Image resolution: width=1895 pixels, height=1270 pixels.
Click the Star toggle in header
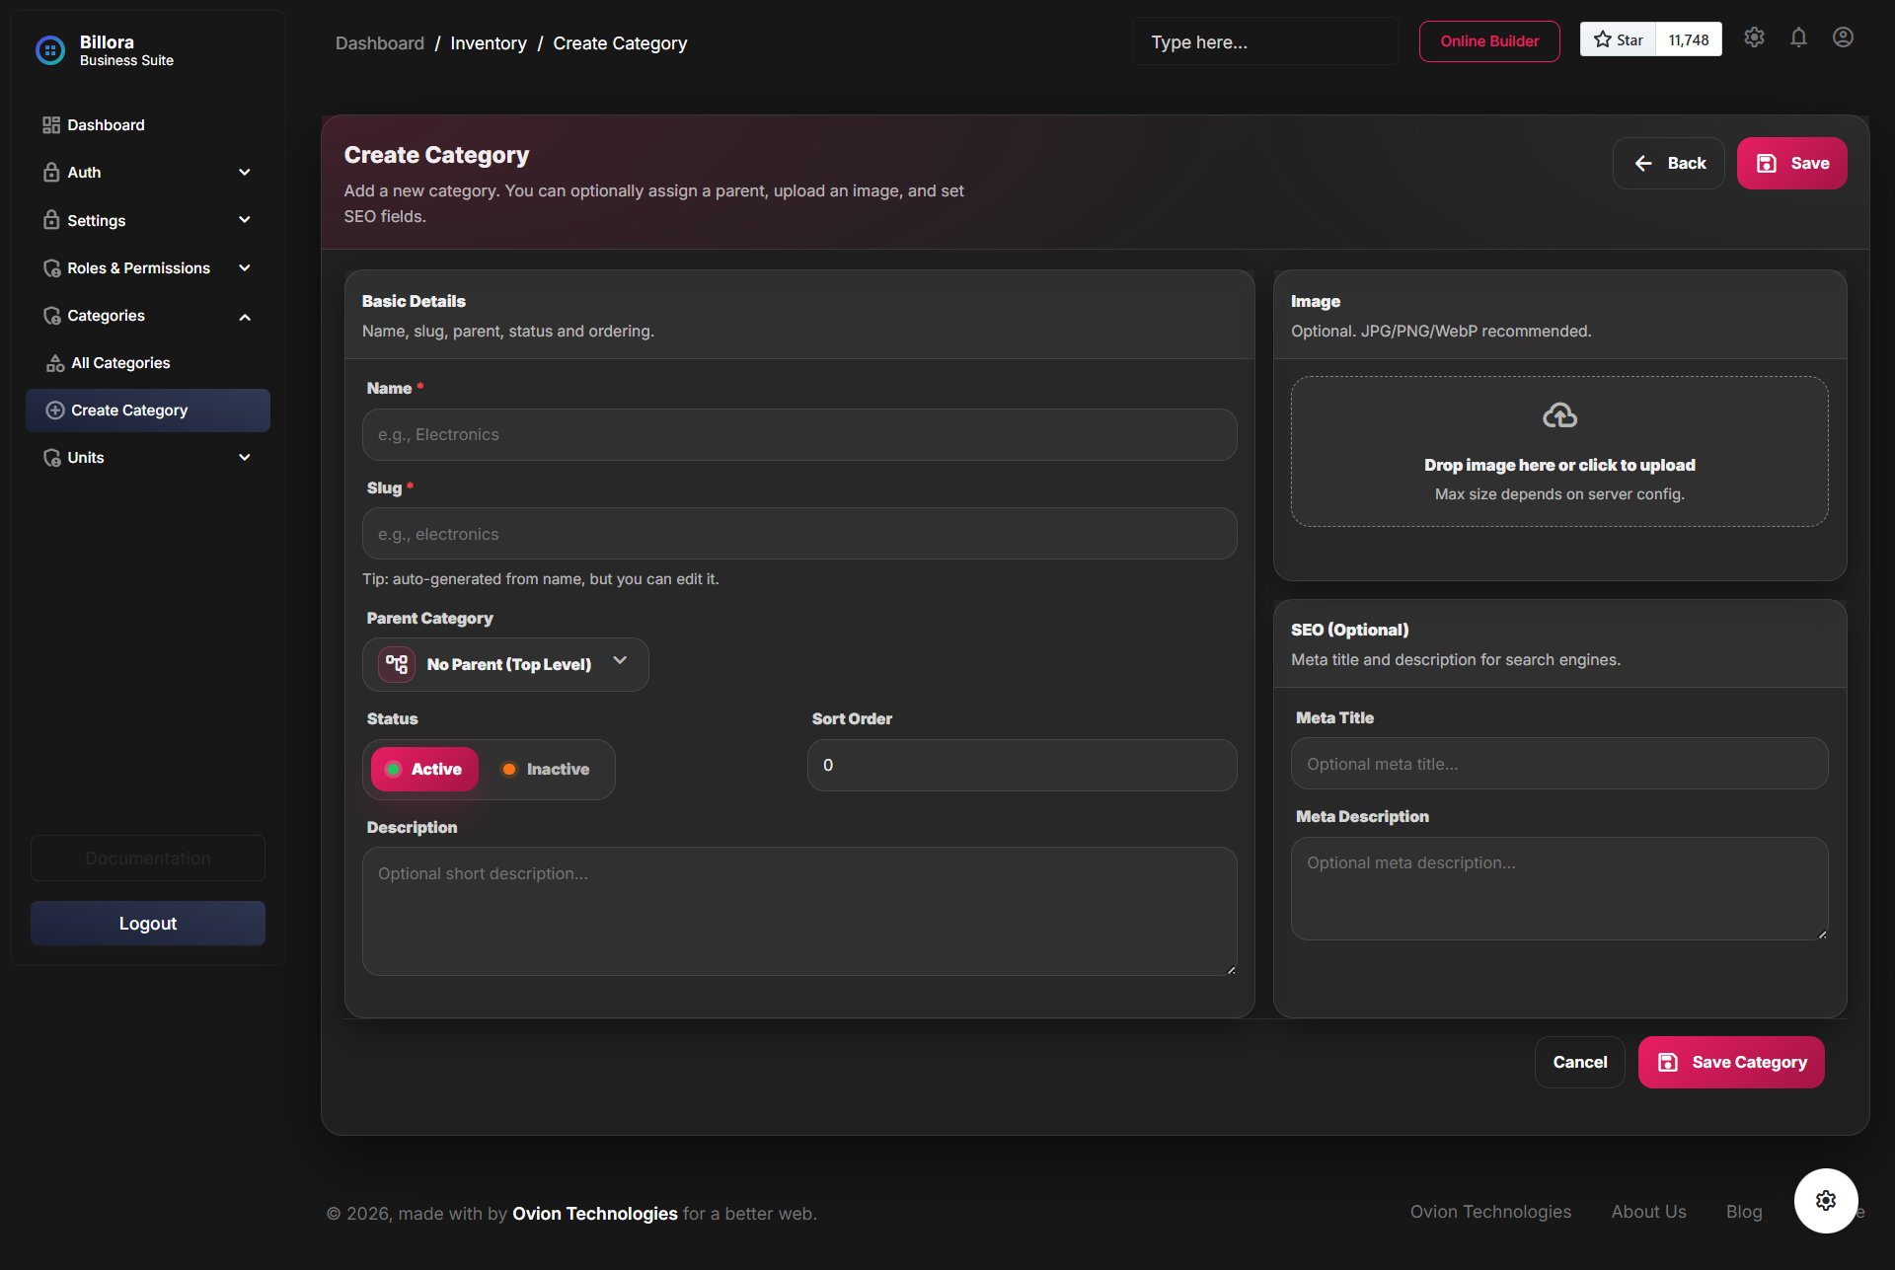tap(1618, 39)
